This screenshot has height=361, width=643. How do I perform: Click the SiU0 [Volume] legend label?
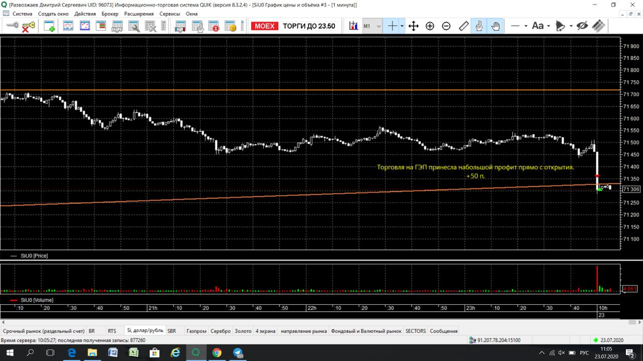tap(37, 300)
